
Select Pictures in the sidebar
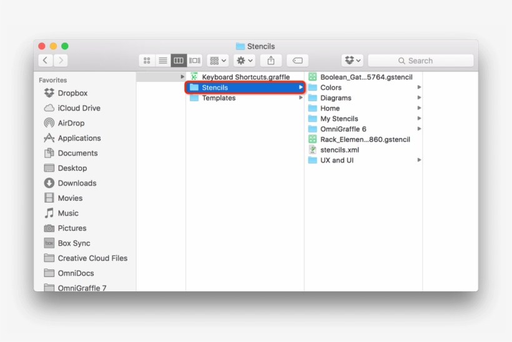point(66,229)
